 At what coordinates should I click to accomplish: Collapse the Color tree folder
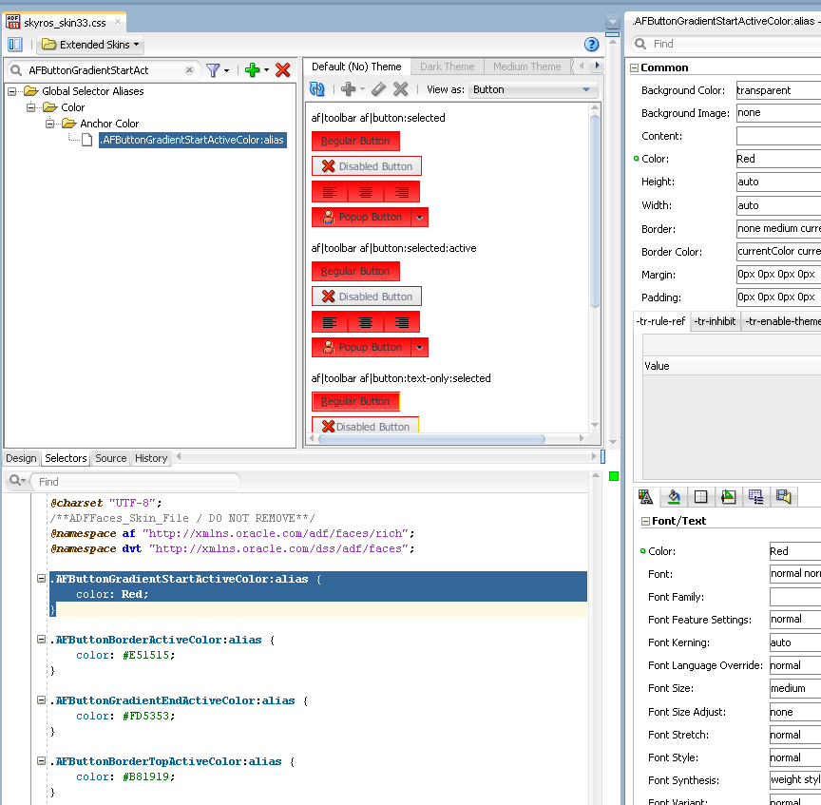coord(31,108)
